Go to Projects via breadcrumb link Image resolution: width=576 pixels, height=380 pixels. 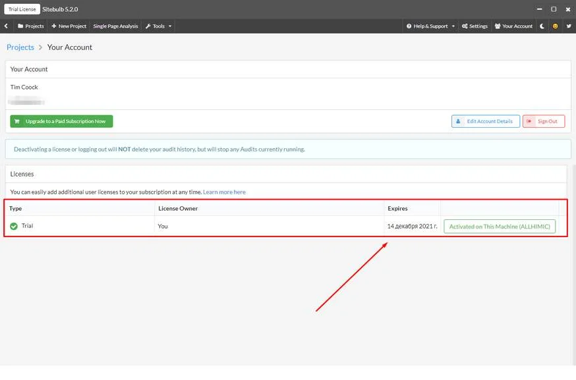(20, 47)
